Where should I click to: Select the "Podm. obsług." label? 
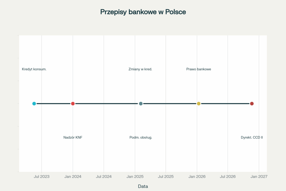coord(141,138)
